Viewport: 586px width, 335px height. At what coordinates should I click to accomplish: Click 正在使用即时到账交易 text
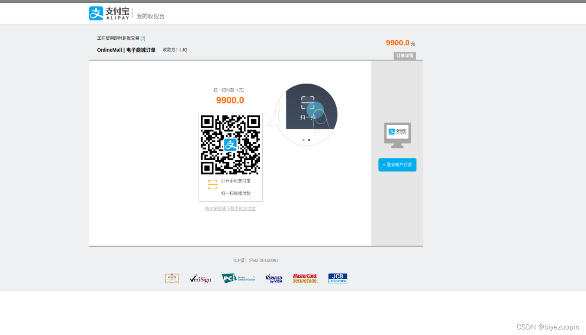[x=118, y=38]
